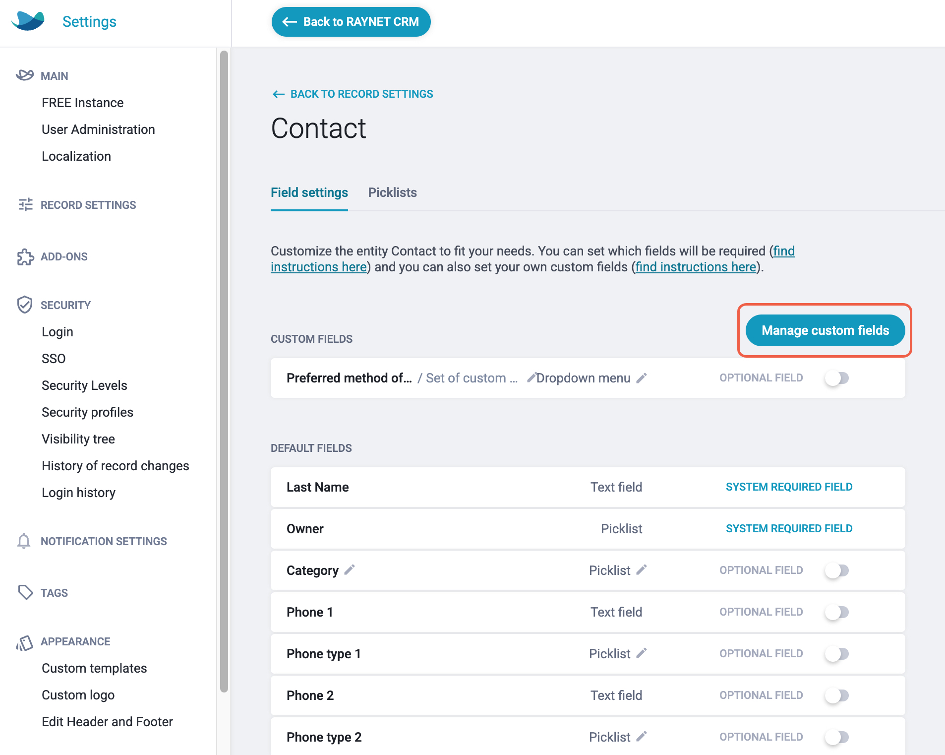Click the sidebar vertical scrollbar
This screenshot has height=755, width=945.
tap(224, 371)
